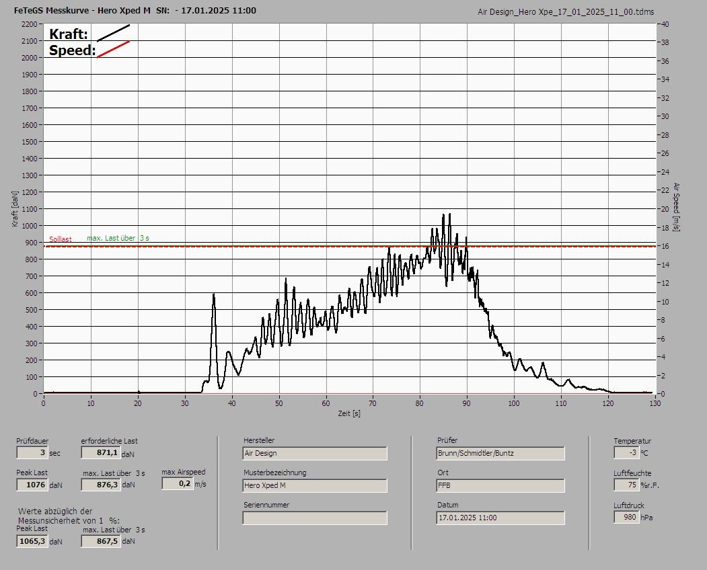Click the red 'Sollast' label on chart
Screen dimensions: 707x570
pos(61,239)
